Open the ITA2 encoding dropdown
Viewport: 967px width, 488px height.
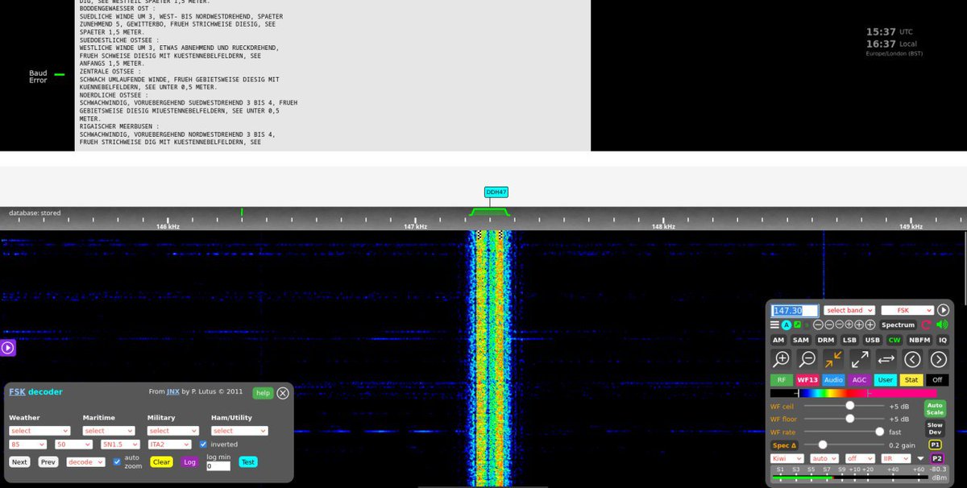pyautogui.click(x=169, y=445)
